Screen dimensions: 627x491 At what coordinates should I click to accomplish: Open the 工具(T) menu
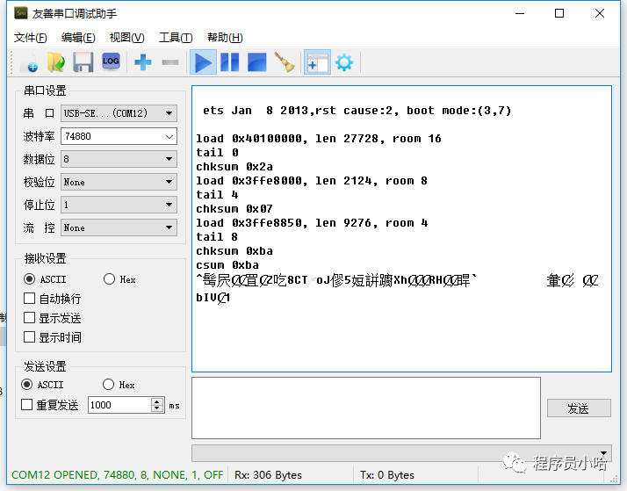(x=175, y=38)
